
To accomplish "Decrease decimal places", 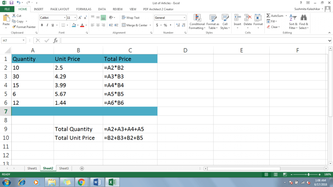I will pos(184,25).
